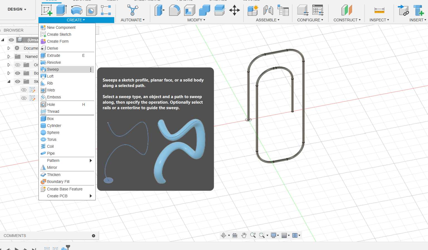Click the timeline end marker
The height and width of the screenshot is (250, 428).
68,247
